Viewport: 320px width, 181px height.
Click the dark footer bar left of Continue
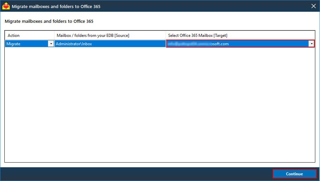coord(134,174)
